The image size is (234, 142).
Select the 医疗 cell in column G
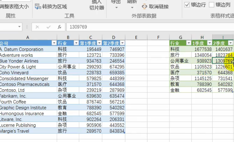tap(180, 73)
